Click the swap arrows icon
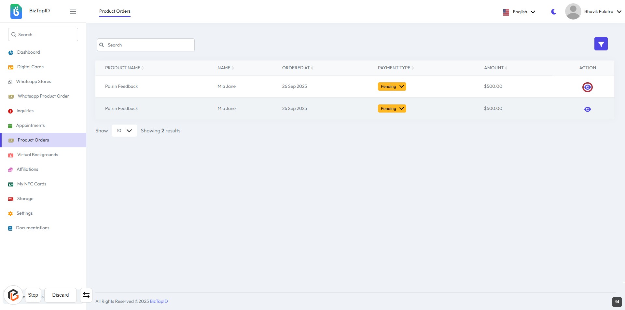Screen dimensions: 625x310 [x=86, y=295]
